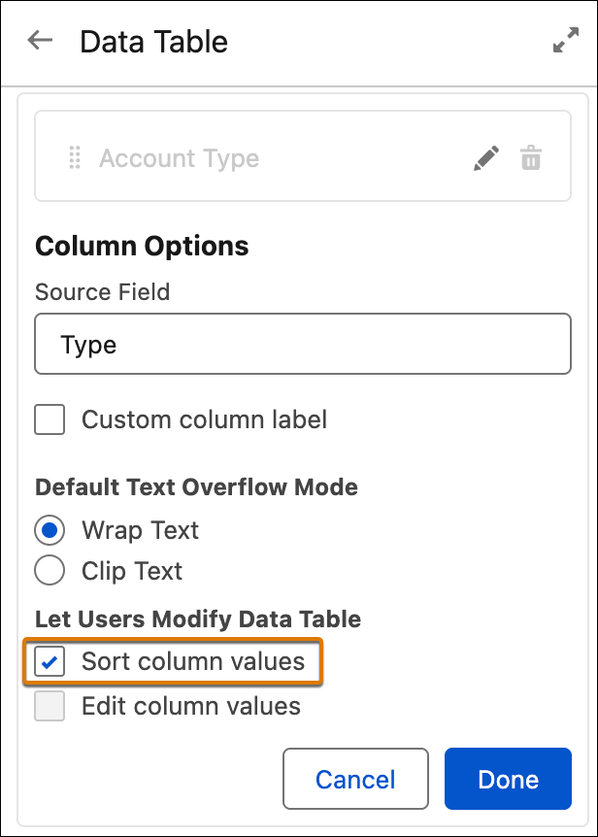Open the Source Field selector showing Type
Screen dimensions: 598x837
point(302,343)
